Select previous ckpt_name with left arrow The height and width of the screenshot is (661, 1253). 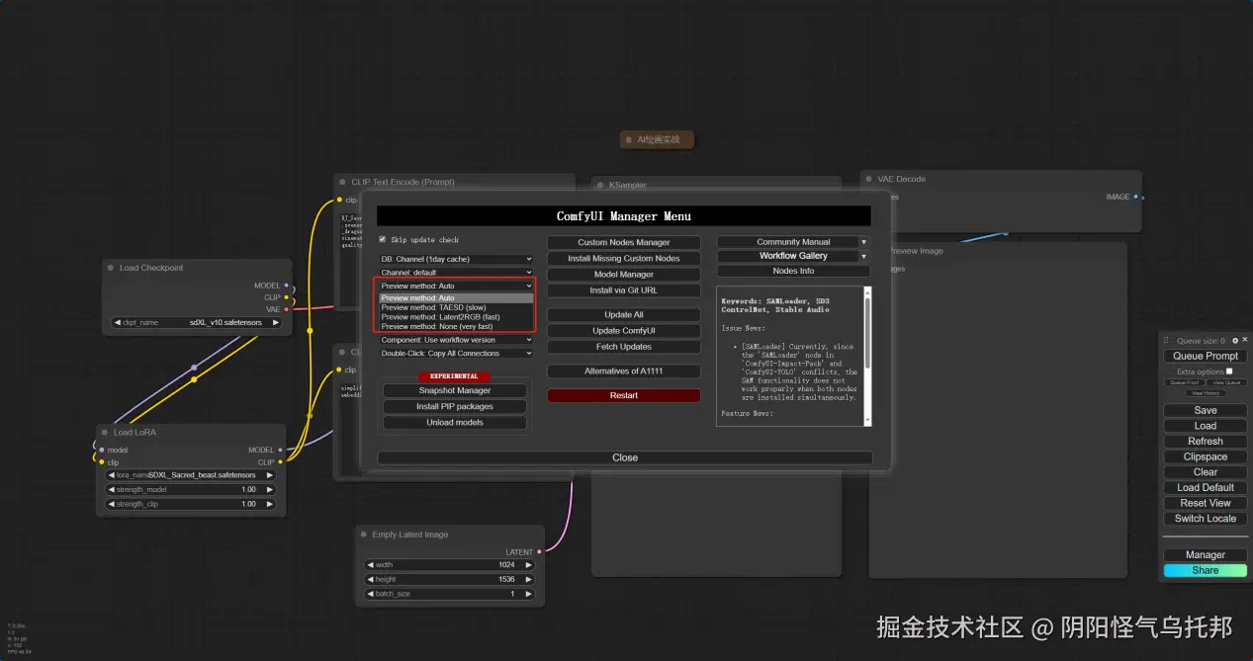pyautogui.click(x=119, y=322)
